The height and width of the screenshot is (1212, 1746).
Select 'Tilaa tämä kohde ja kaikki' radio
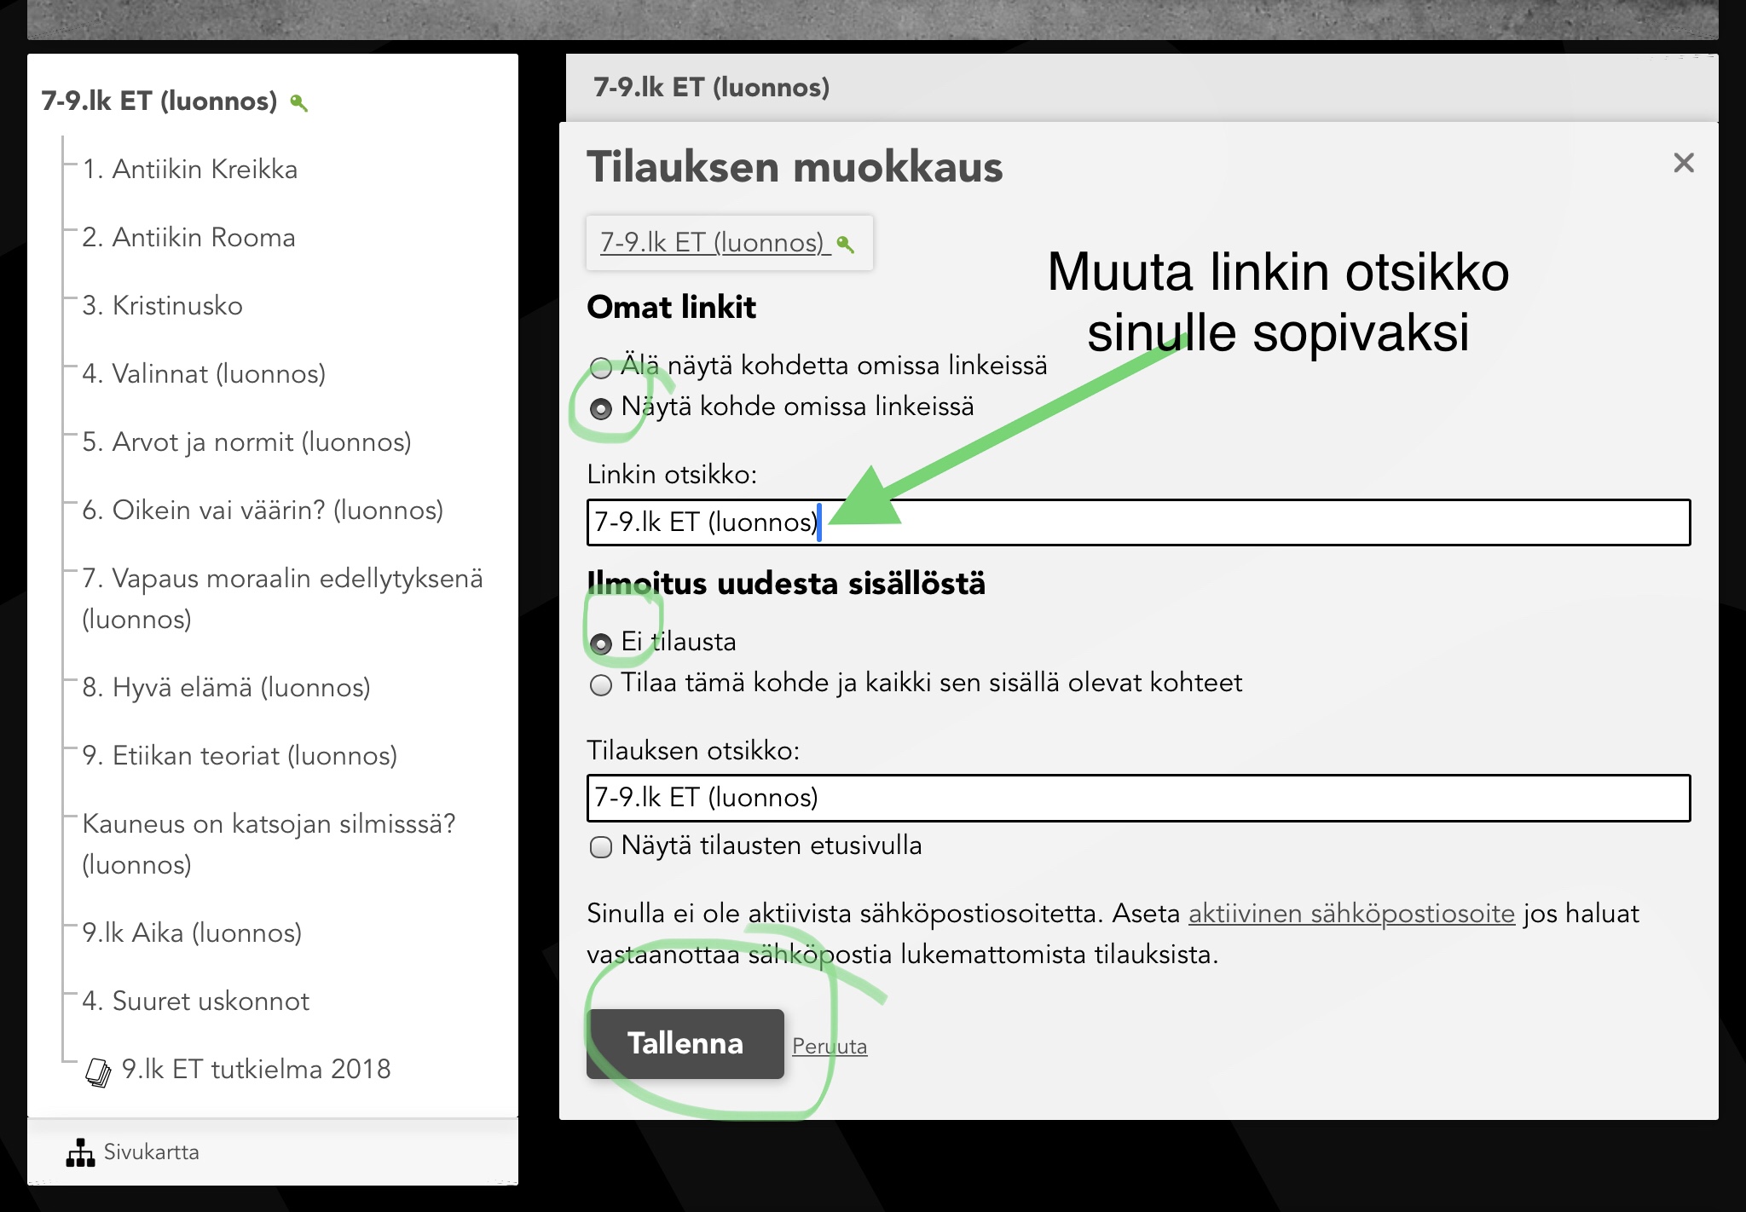(x=601, y=684)
